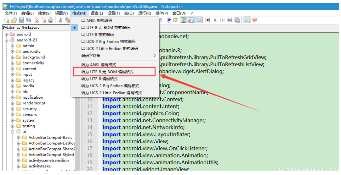Image resolution: width=341 pixels, height=175 pixels.
Task: Close the open 格式(M) menu
Action: (79, 13)
